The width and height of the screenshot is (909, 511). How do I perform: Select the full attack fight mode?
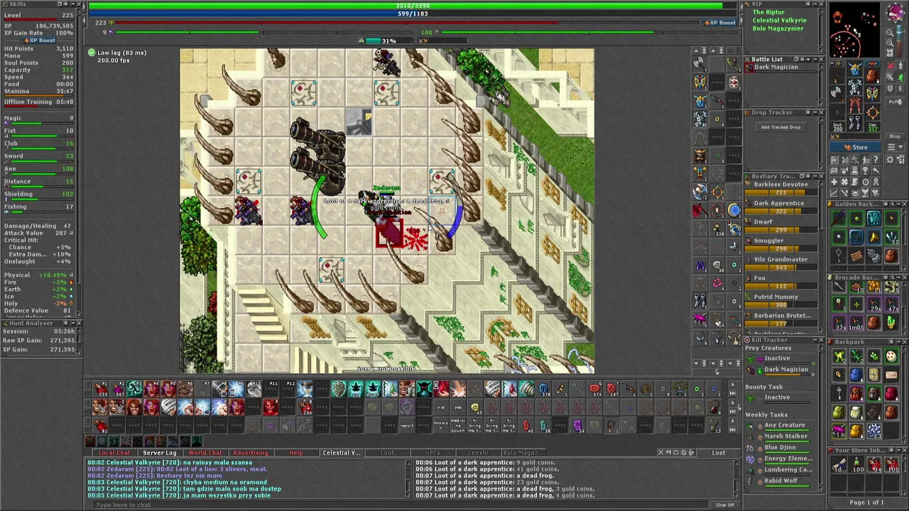(890, 65)
